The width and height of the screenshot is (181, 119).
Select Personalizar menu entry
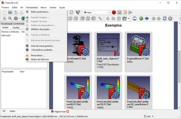tap(46, 56)
